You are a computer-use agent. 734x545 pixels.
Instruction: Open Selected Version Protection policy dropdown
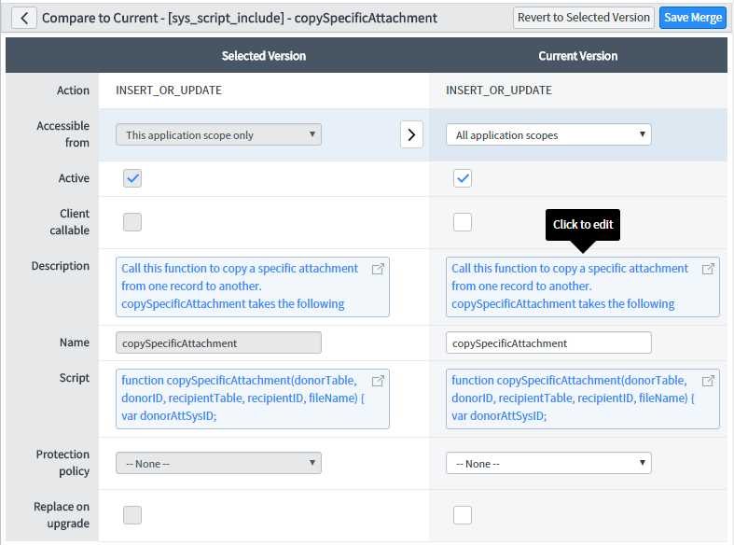218,463
